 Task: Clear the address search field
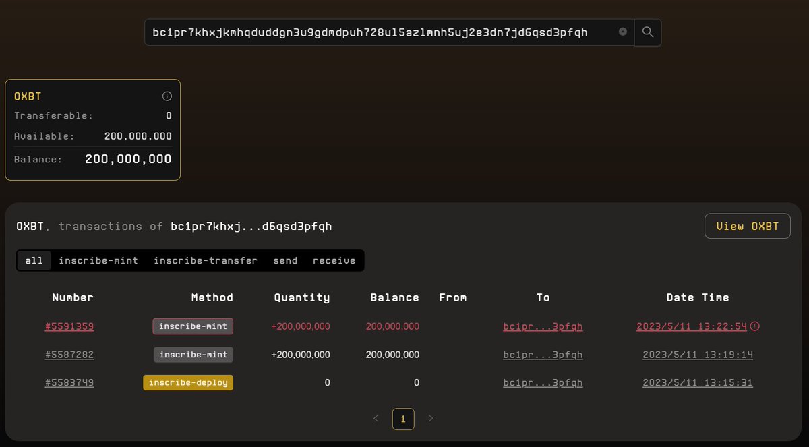623,32
